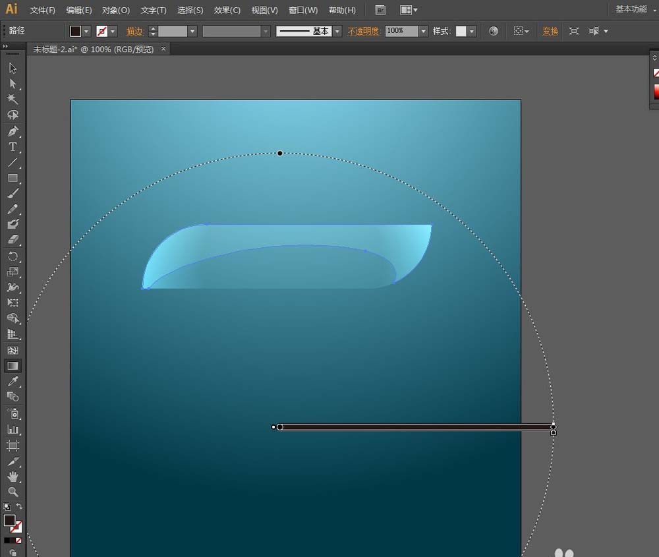Click the opacity 100% input field
Screen dimensions: 659x557
pos(402,31)
